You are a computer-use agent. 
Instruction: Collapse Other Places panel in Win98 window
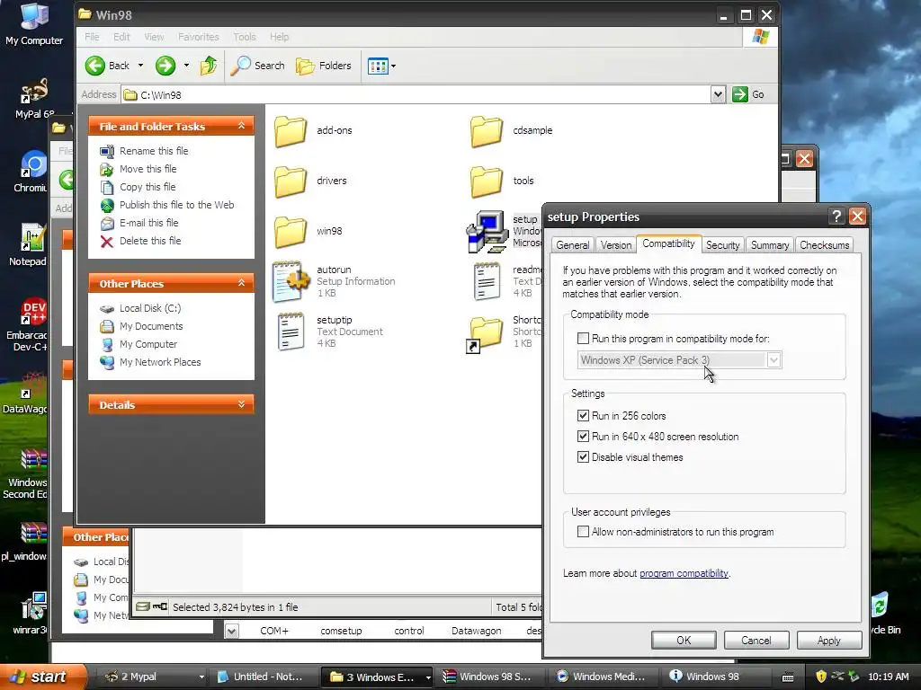pyautogui.click(x=241, y=283)
